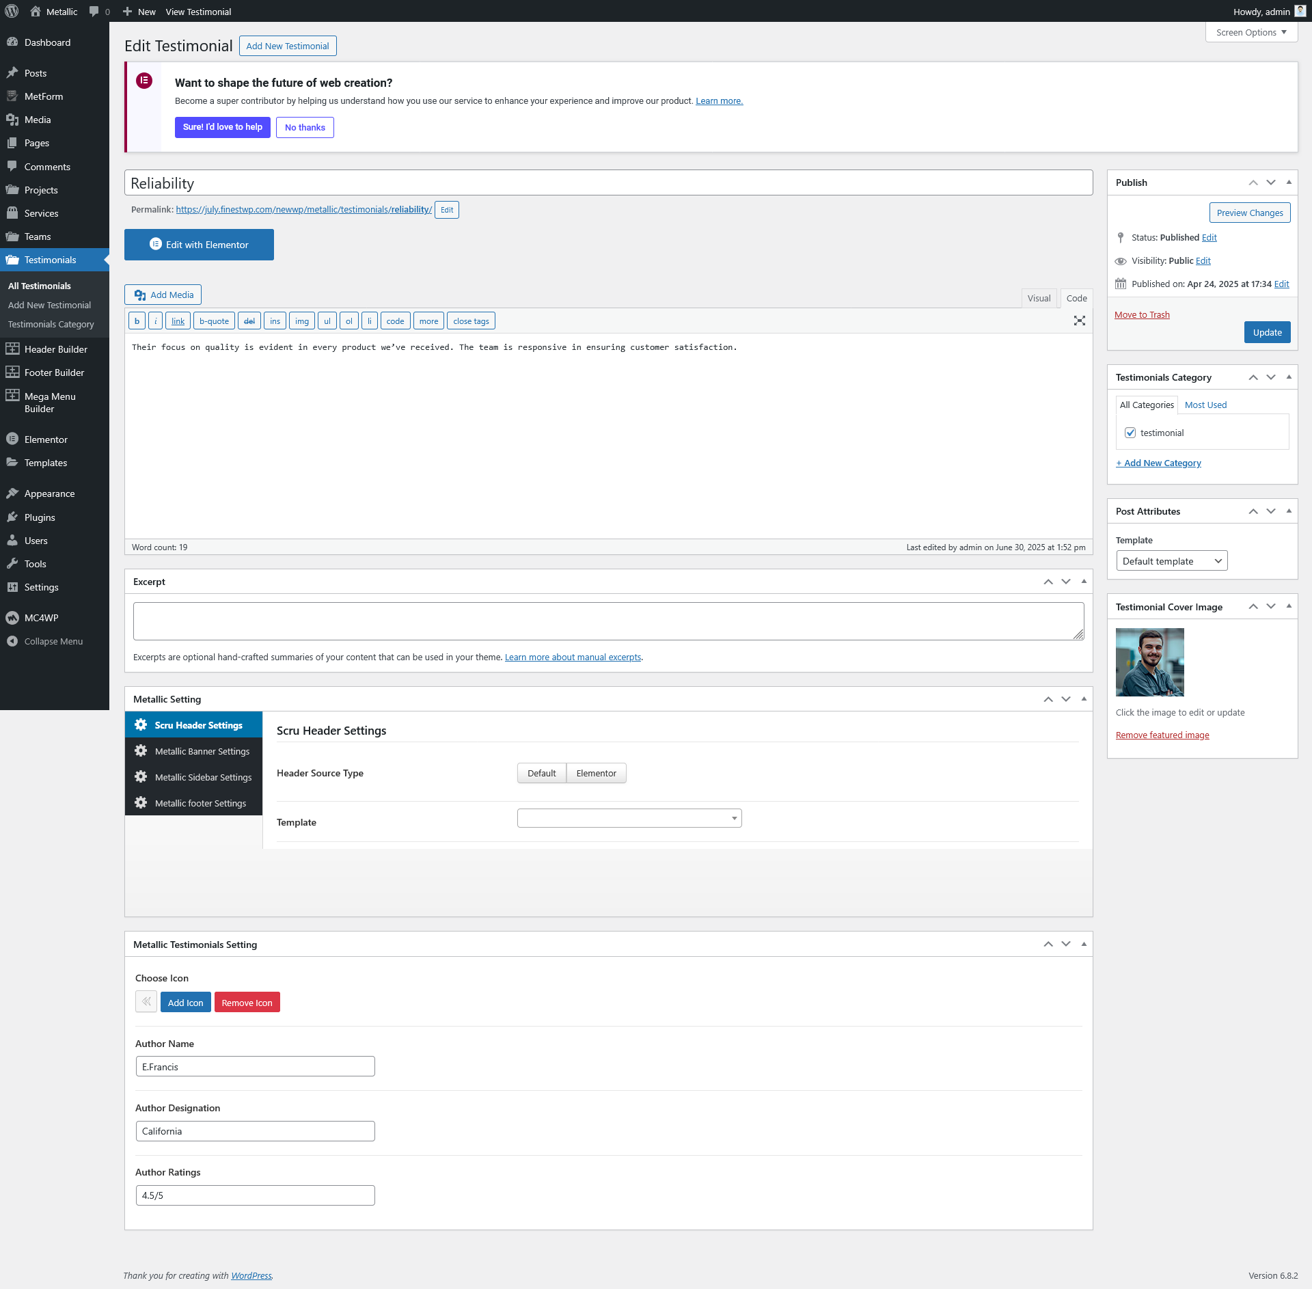Click the Update button
The height and width of the screenshot is (1289, 1312).
click(1267, 332)
